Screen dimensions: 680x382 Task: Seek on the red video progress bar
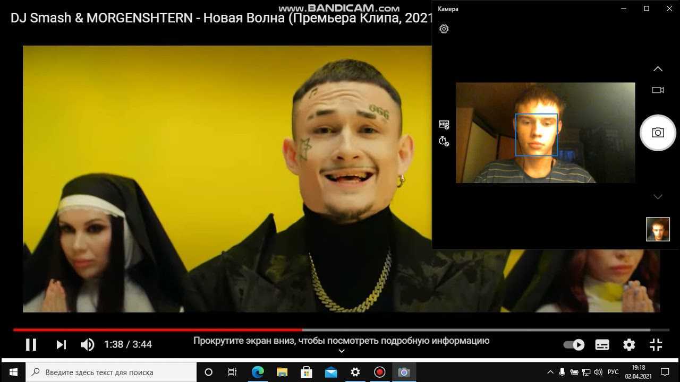click(340, 330)
